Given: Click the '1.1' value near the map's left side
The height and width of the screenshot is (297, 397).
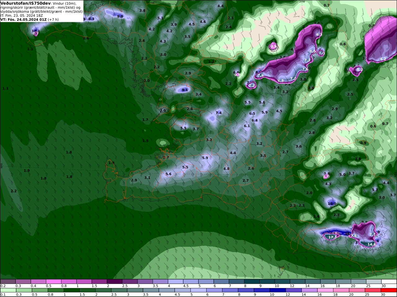Looking at the screenshot, I should point(30,49).
